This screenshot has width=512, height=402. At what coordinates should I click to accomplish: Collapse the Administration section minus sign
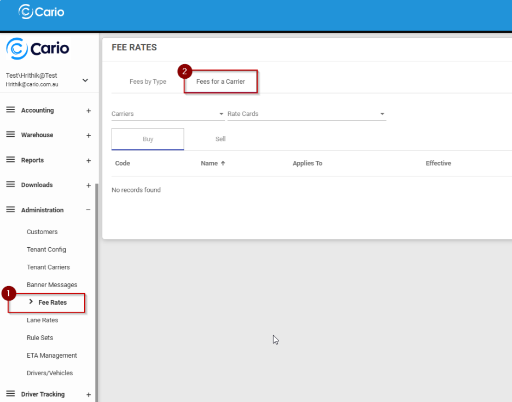coord(89,210)
